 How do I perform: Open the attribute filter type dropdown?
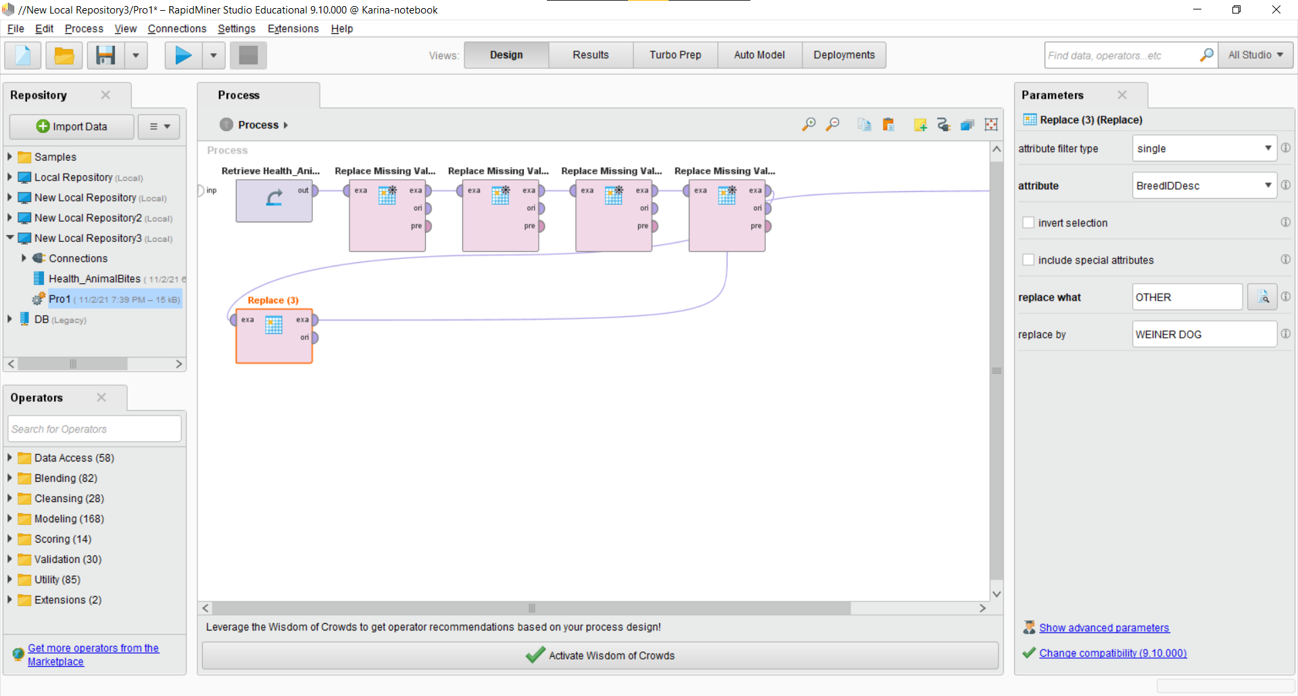(x=1204, y=149)
